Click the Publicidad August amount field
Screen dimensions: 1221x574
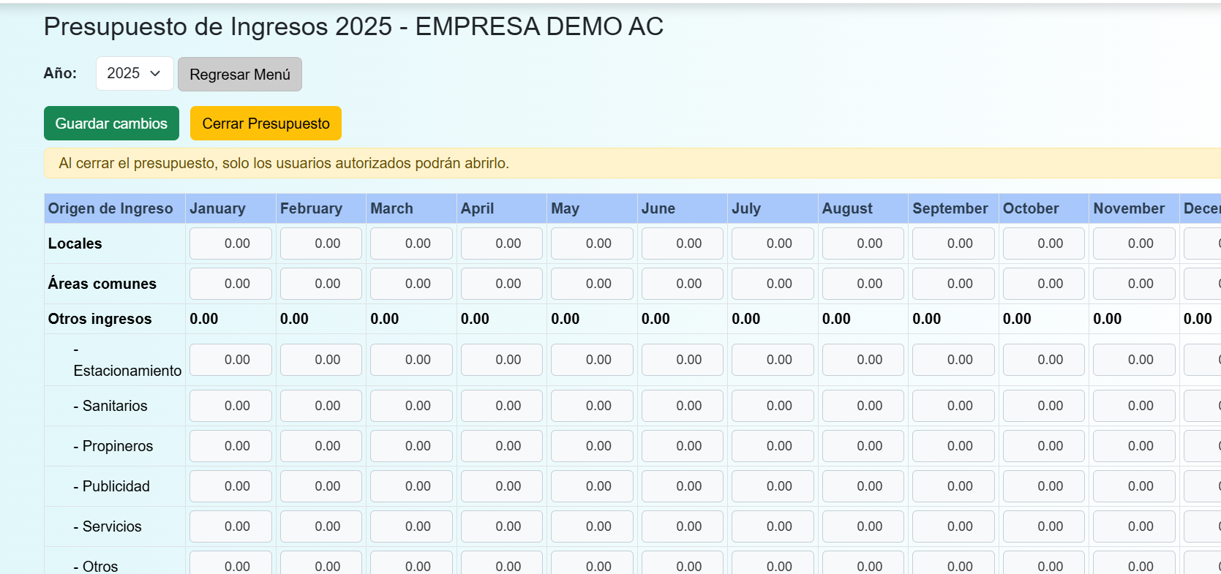863,486
